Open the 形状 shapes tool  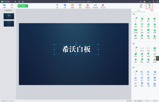pyautogui.click(x=65, y=6)
